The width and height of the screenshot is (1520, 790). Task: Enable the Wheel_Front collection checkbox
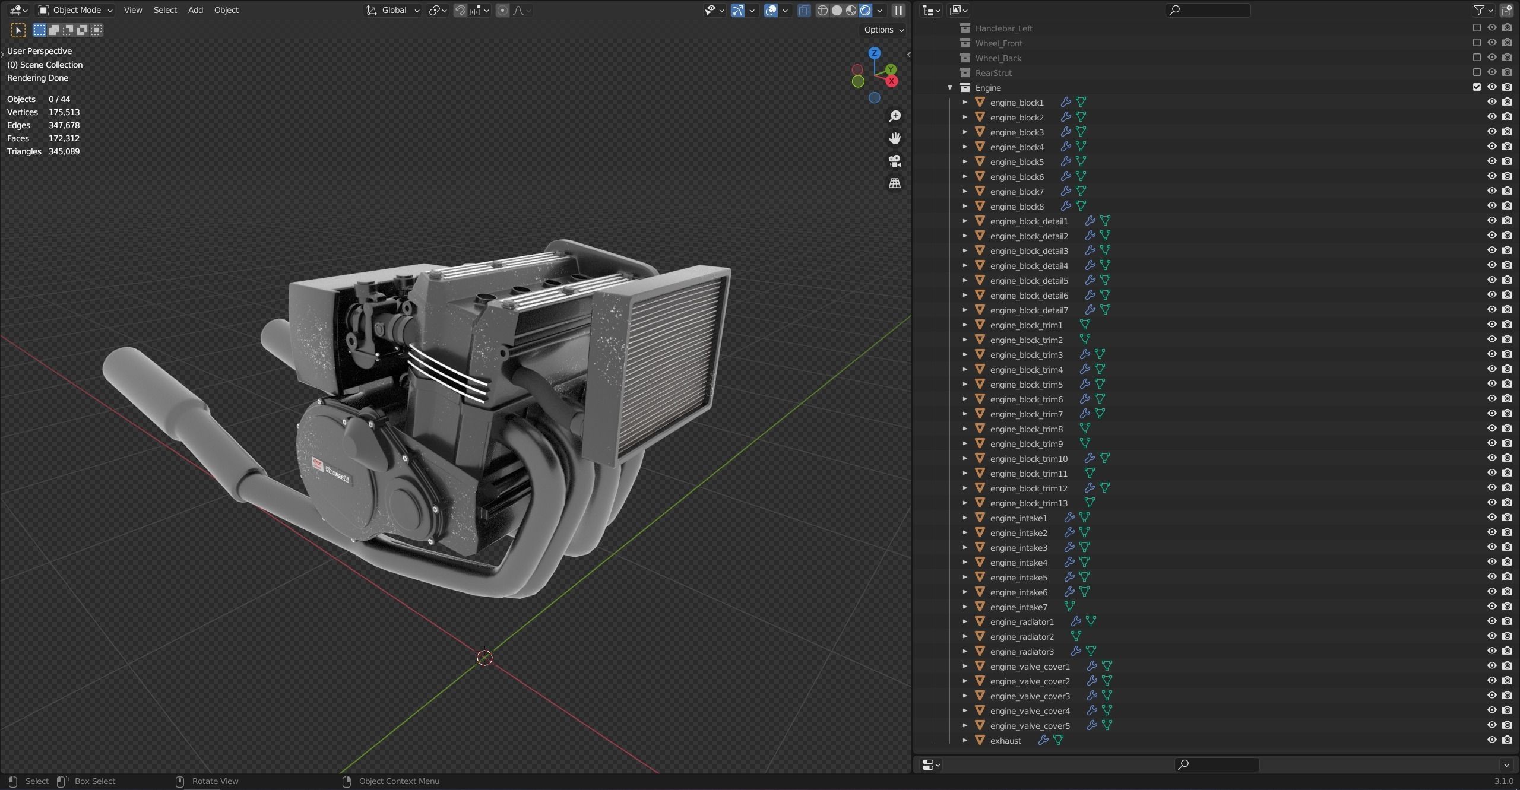(1477, 43)
